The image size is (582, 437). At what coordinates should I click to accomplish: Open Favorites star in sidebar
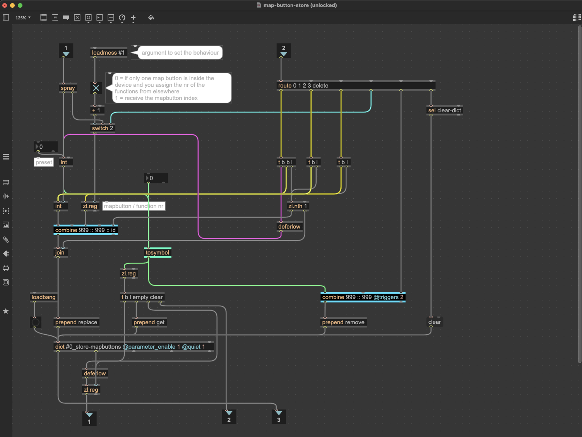click(x=6, y=311)
